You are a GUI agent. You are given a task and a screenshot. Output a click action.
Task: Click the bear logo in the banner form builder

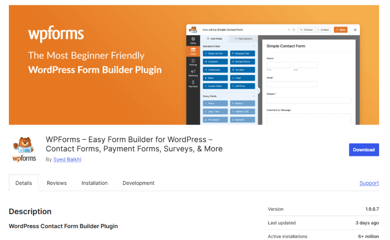click(193, 30)
